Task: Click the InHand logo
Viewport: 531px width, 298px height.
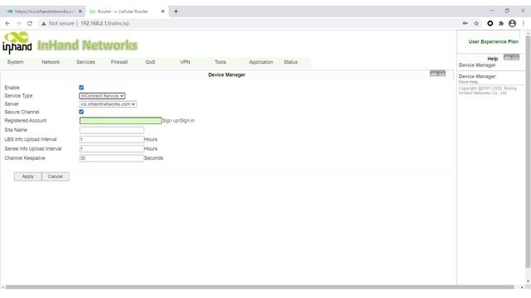Action: [x=17, y=42]
